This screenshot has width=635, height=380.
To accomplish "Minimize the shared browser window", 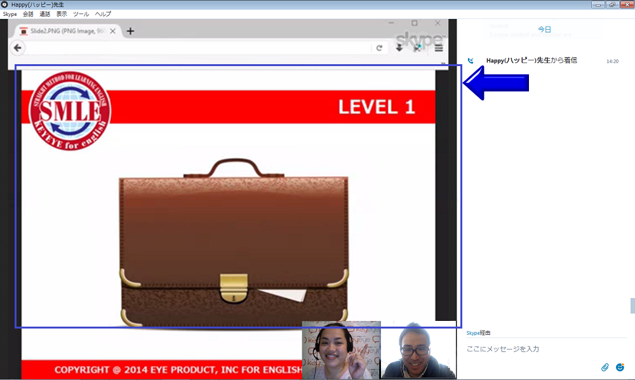I will [391, 23].
